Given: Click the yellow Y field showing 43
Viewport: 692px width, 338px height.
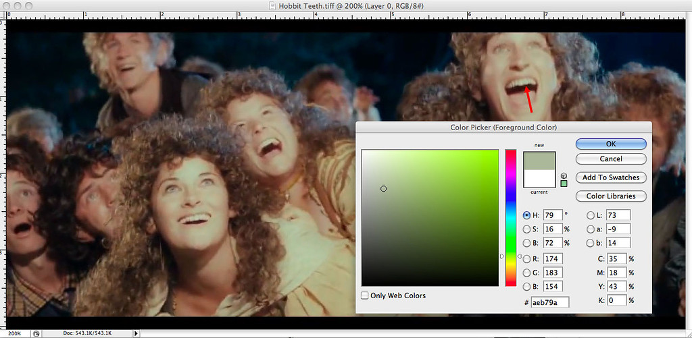Looking at the screenshot, I should pos(616,287).
